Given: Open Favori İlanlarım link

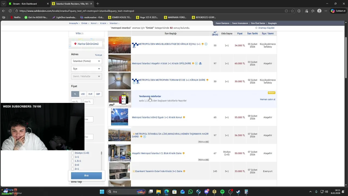Looking at the screenshot, I should pos(222,23).
